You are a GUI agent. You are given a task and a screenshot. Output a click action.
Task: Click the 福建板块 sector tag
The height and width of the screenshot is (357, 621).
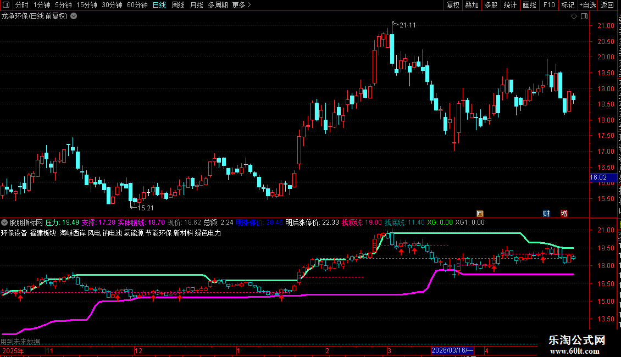[43, 233]
